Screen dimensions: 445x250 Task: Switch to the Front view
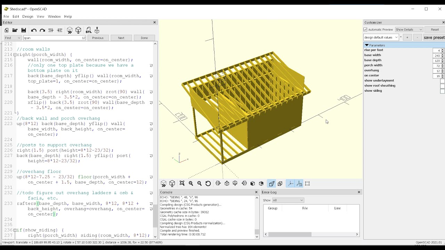pos(253,183)
